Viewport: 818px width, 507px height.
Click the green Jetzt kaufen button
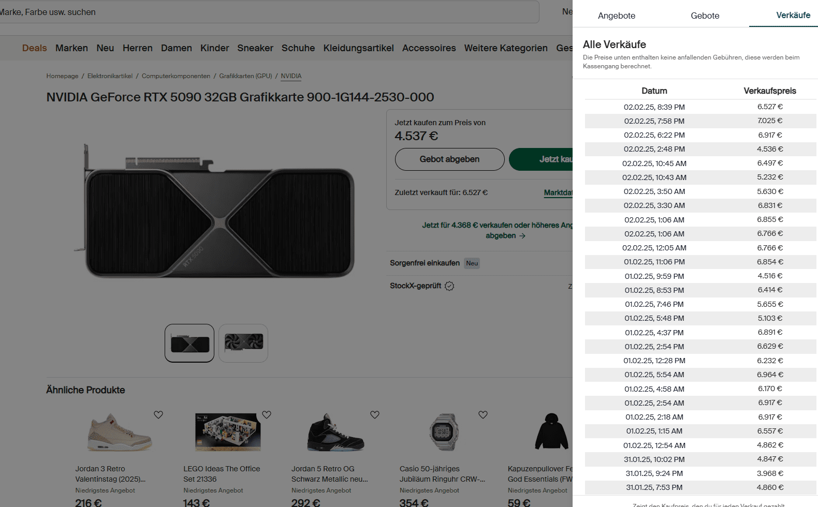(x=541, y=159)
